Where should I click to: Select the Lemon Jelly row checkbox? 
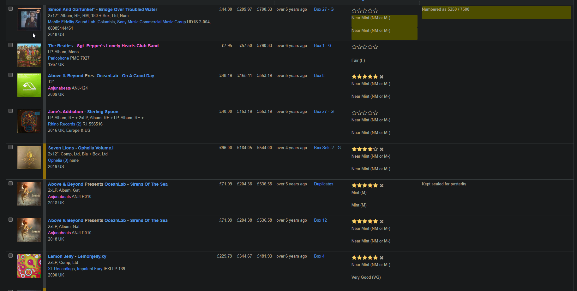click(x=10, y=256)
